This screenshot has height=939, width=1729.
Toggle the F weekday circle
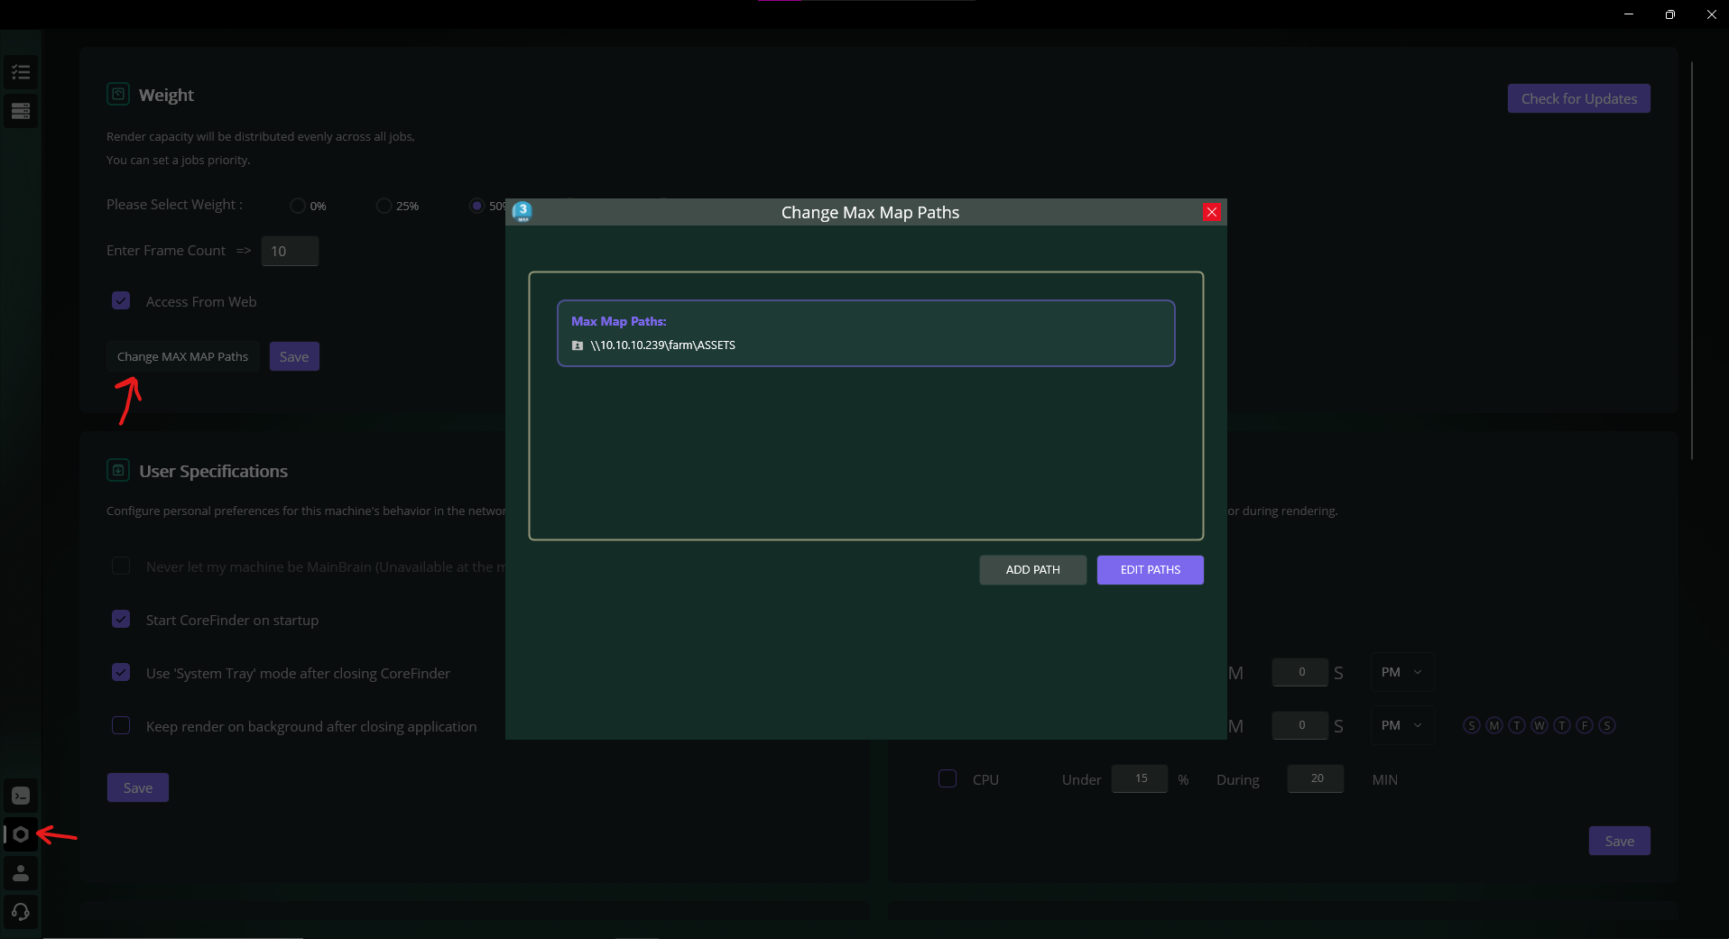coord(1585,725)
